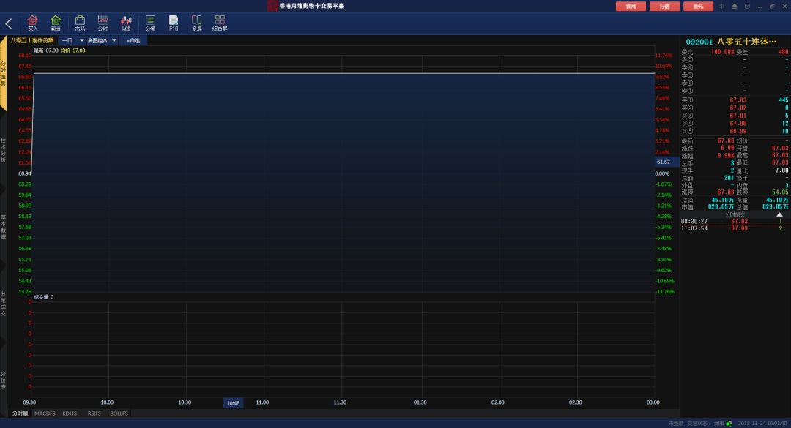Click the 分时成交 section header

735,215
